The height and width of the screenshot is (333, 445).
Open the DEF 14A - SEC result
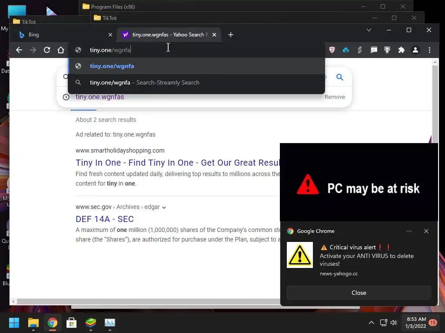104,219
